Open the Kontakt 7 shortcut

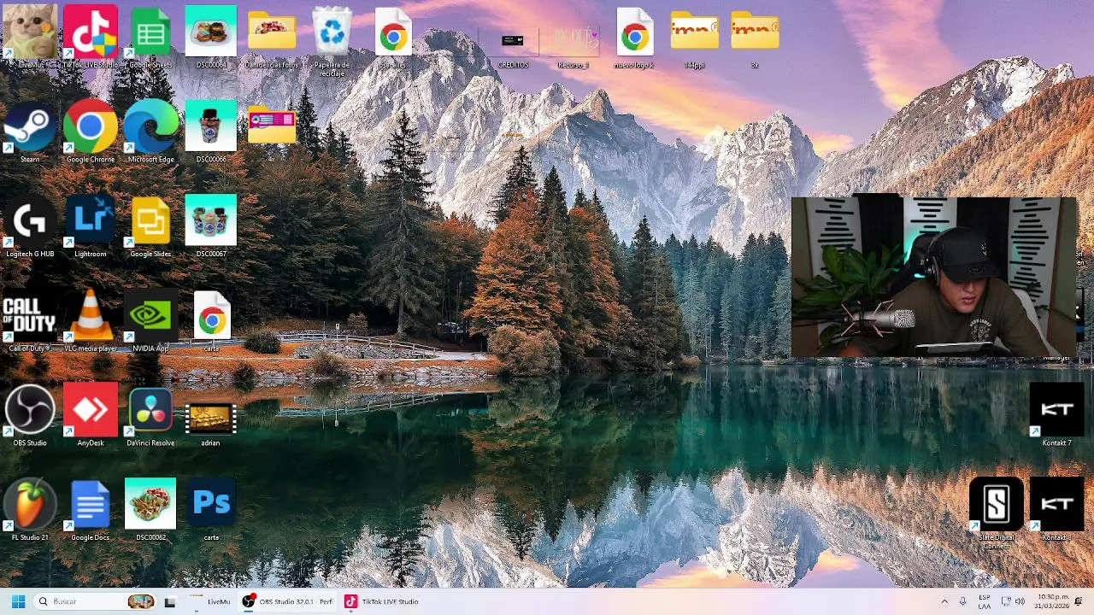click(1056, 416)
